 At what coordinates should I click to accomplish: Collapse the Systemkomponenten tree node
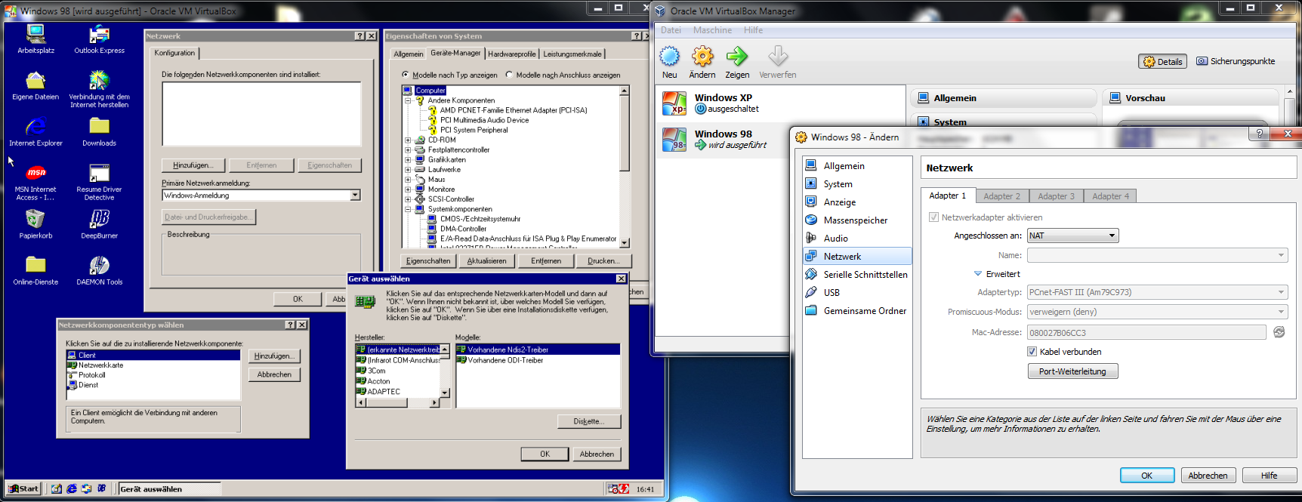(x=408, y=209)
